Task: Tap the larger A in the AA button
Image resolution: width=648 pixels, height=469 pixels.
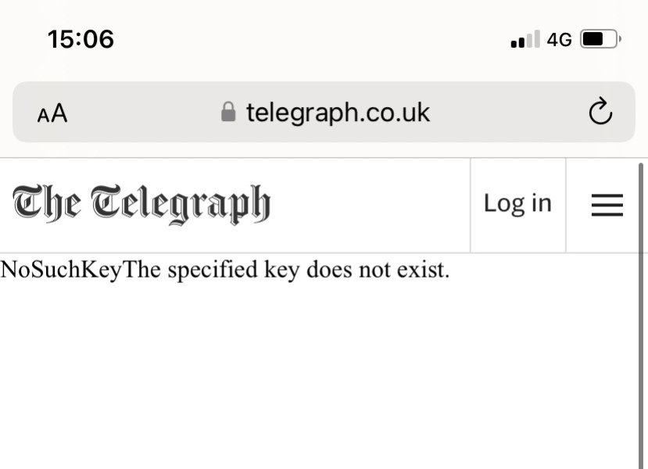Action: coord(59,113)
